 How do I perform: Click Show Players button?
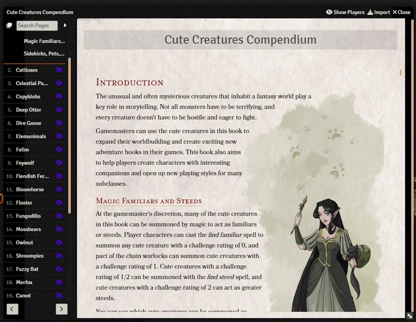coord(345,12)
